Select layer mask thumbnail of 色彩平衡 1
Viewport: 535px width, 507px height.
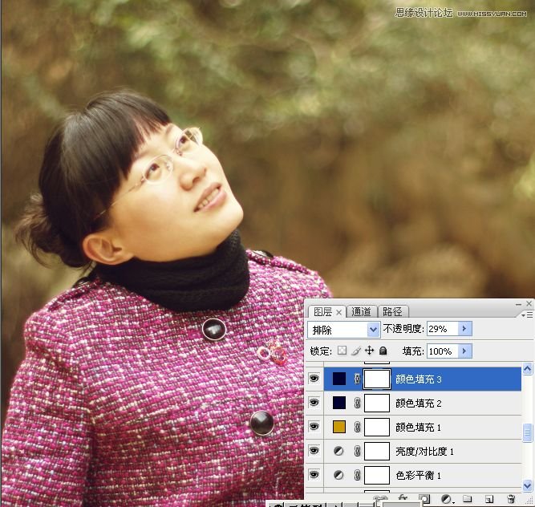click(377, 475)
